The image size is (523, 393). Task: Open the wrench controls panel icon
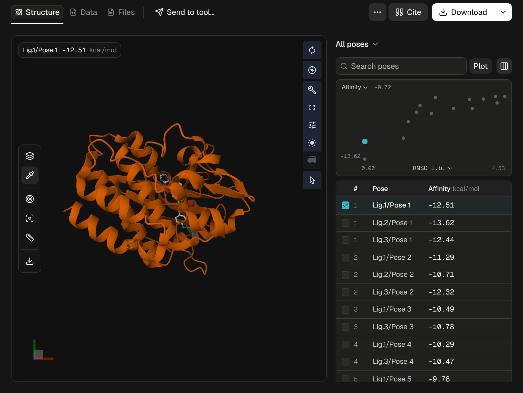click(312, 90)
